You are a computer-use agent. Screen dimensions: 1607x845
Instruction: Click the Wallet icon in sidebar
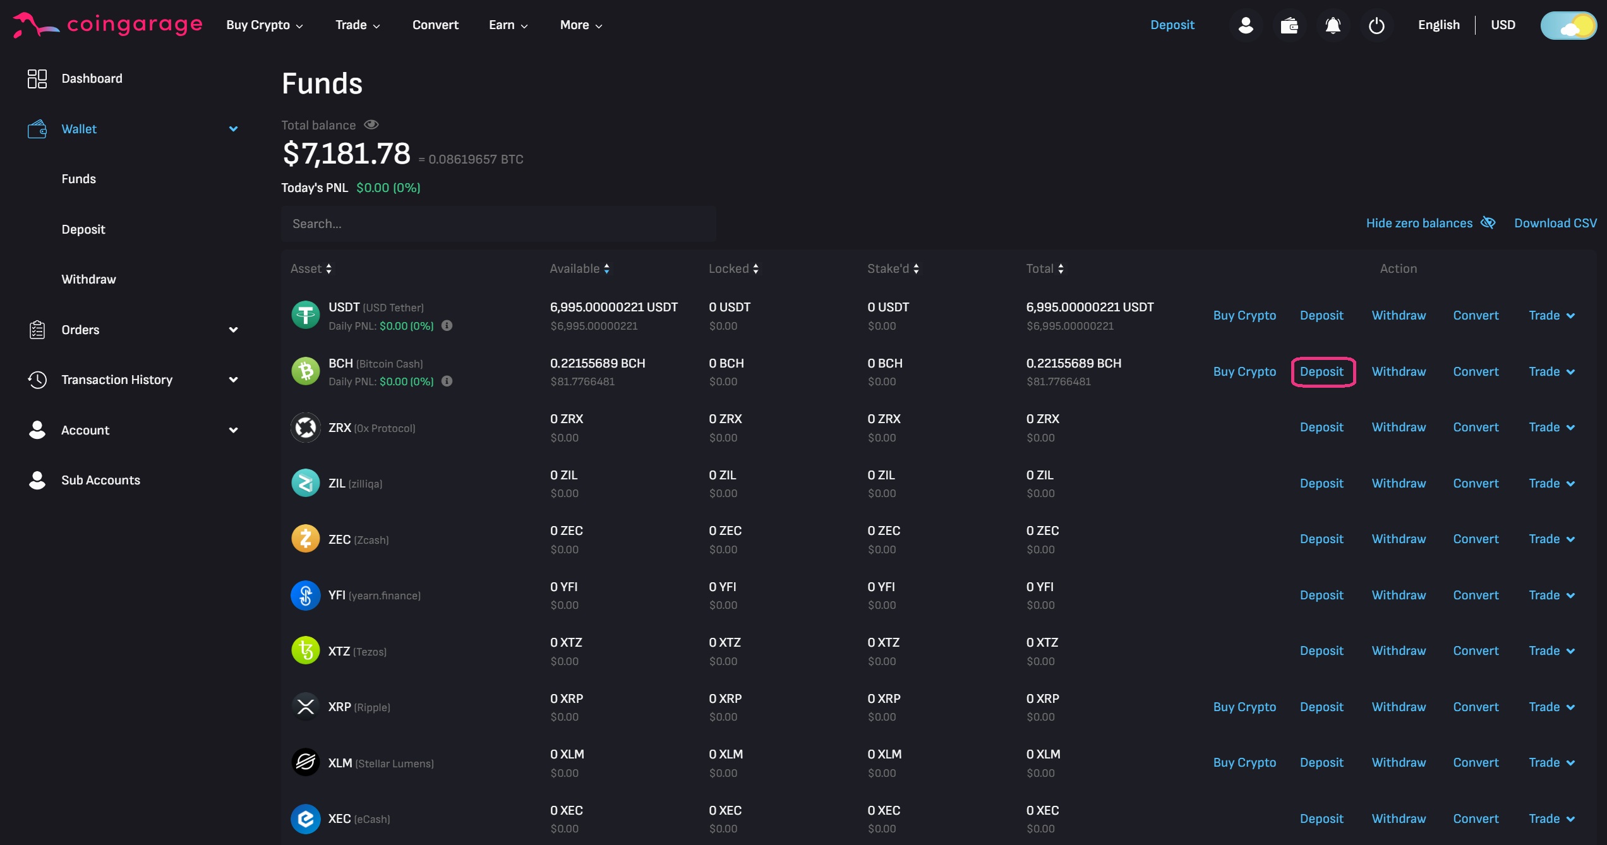tap(37, 129)
